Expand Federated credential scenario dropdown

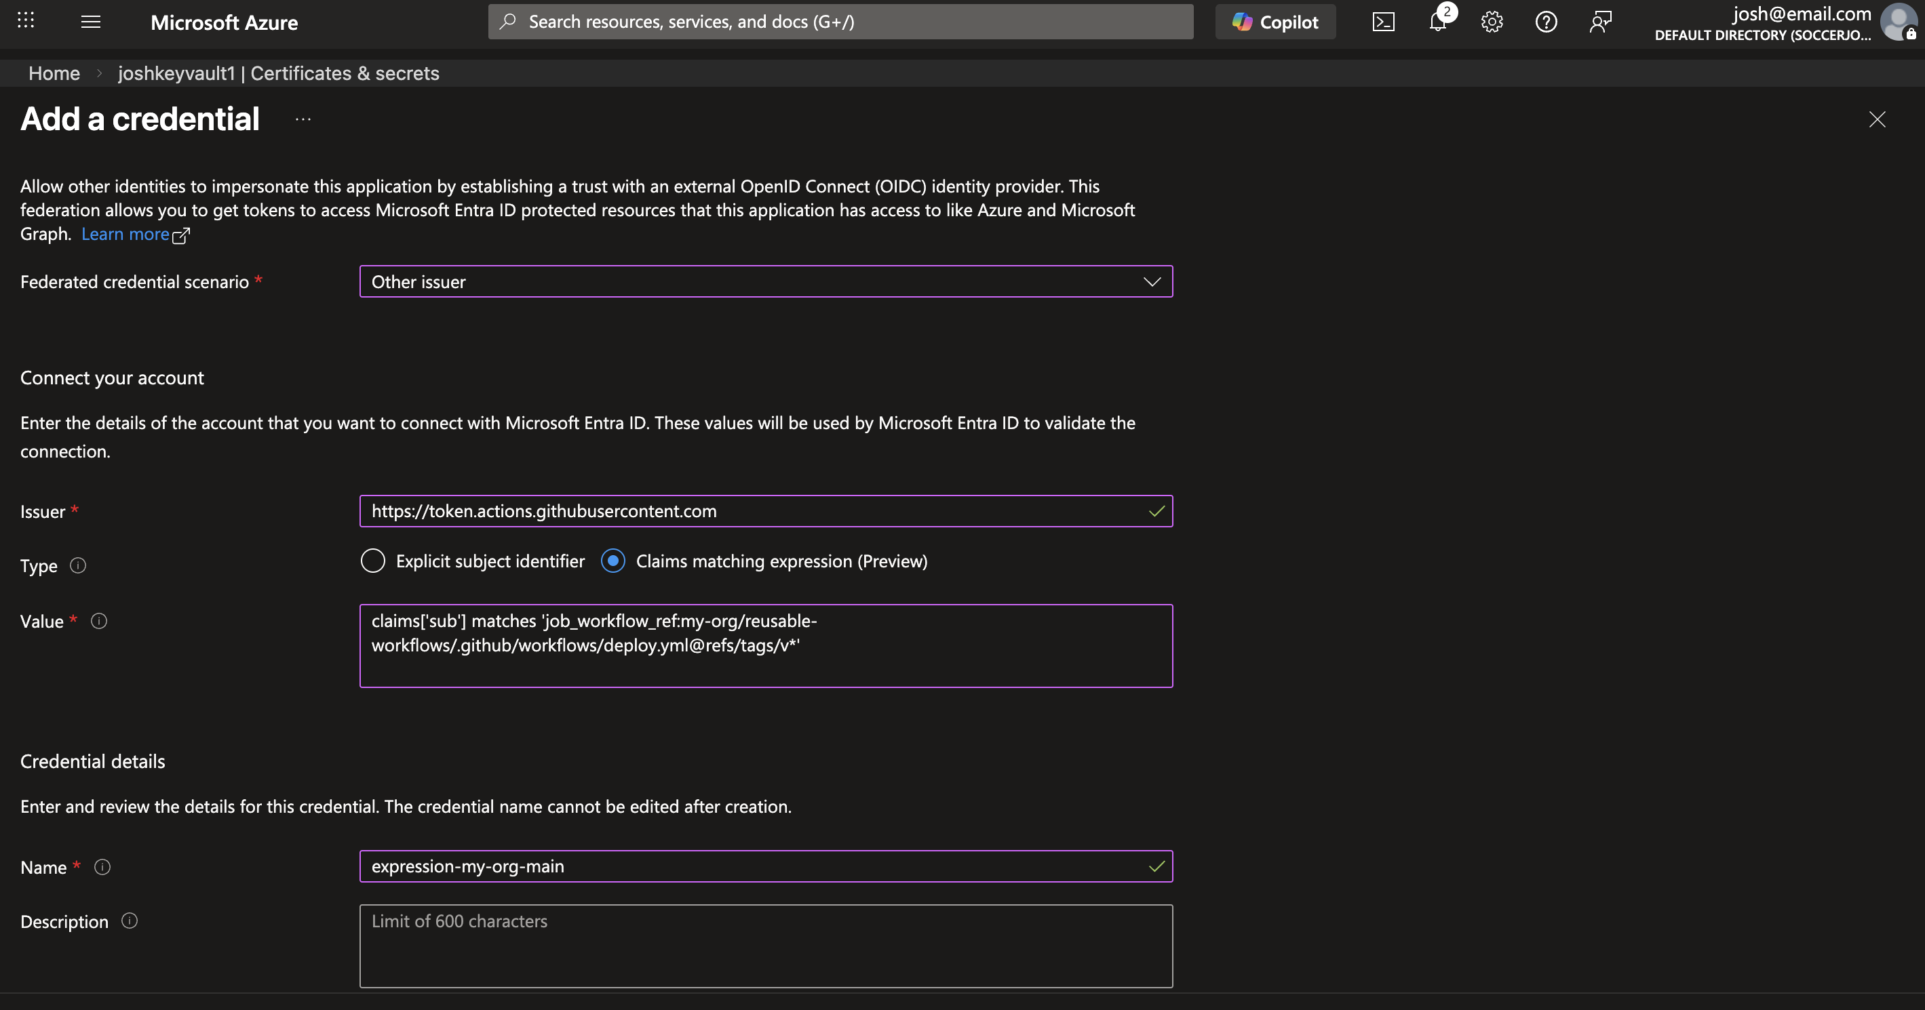coord(766,281)
